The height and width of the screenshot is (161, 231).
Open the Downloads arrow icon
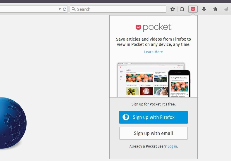pyautogui.click(x=204, y=9)
